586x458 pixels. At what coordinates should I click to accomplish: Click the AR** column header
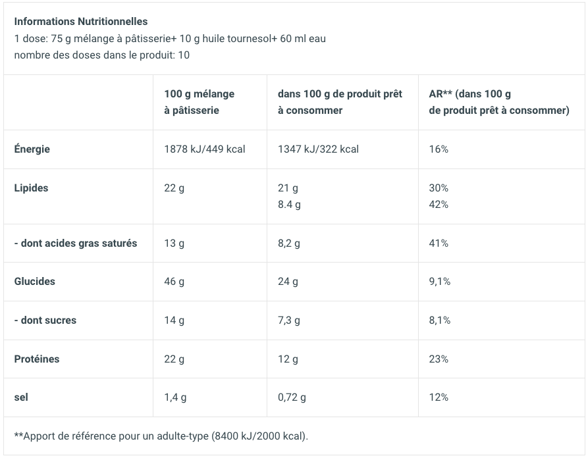click(x=498, y=102)
